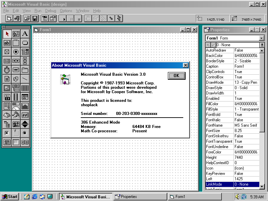Select the CheckBox tool in the toolbox
The image size is (268, 201).
tap(7, 52)
